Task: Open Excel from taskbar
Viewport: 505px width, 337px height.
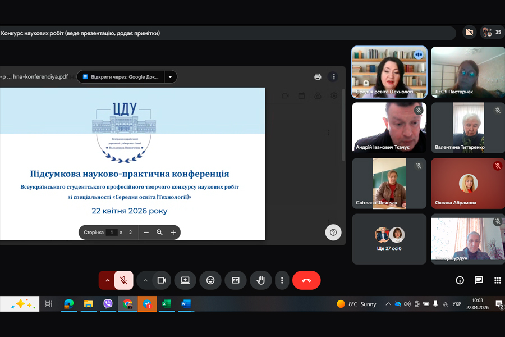Action: point(167,304)
